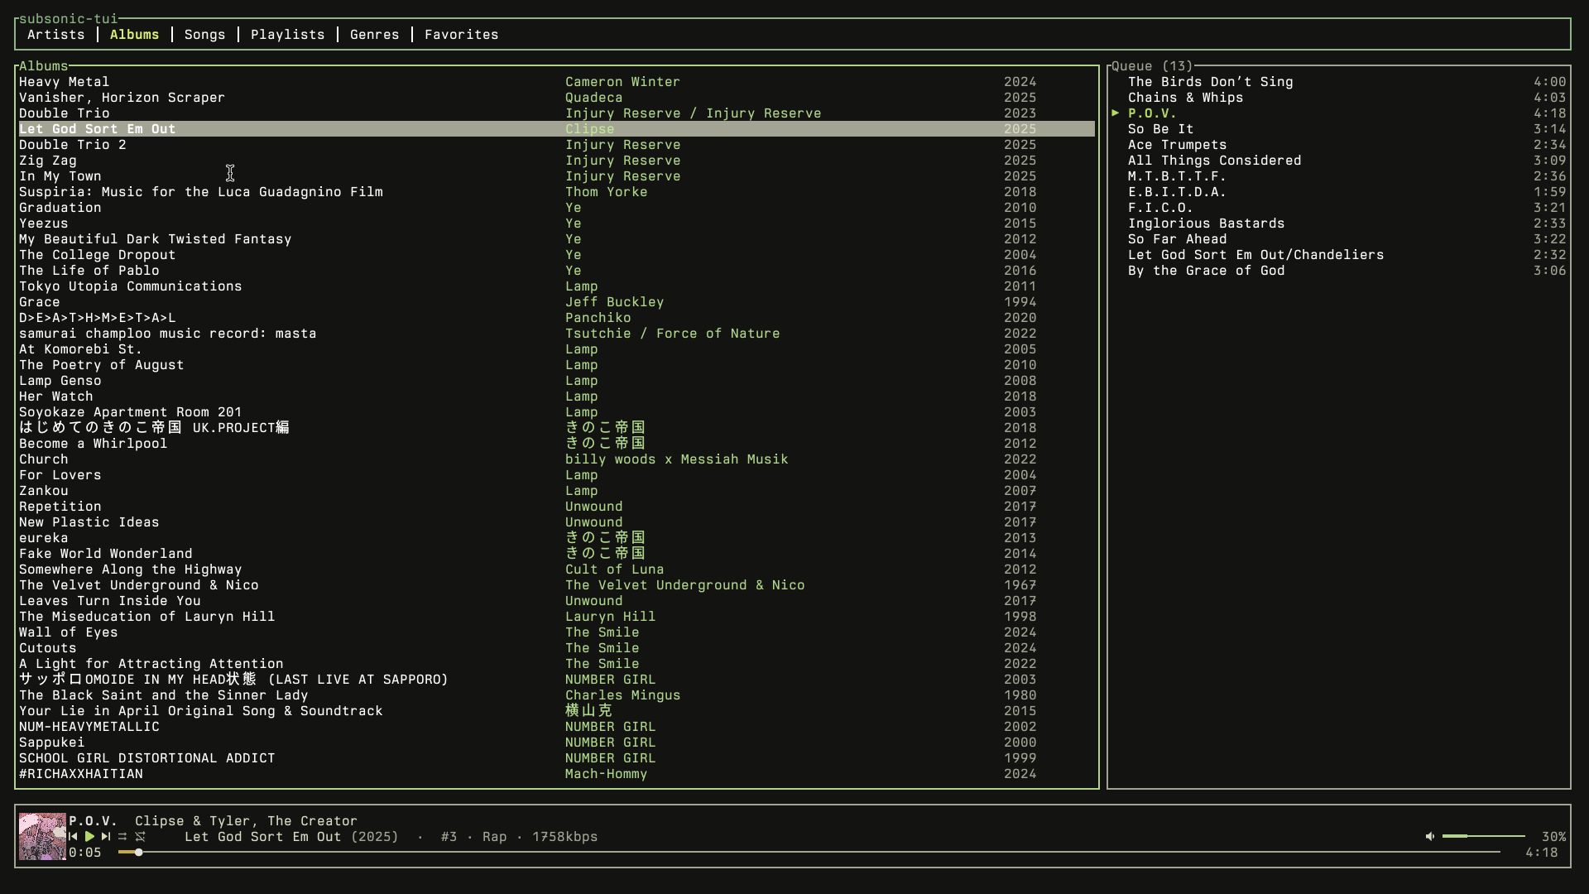Go to the Favorites tab
The height and width of the screenshot is (894, 1589).
[461, 35]
